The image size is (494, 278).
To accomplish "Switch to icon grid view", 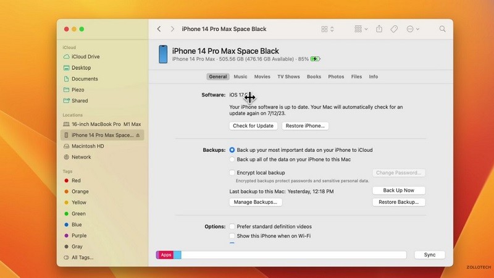I will click(324, 29).
